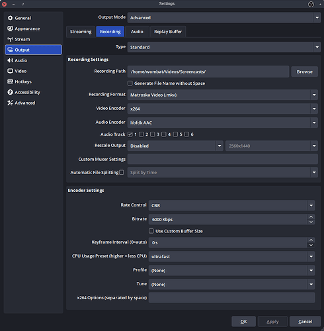Image resolution: width=324 pixels, height=331 pixels.
Task: Click the Apply button
Action: pos(272,322)
